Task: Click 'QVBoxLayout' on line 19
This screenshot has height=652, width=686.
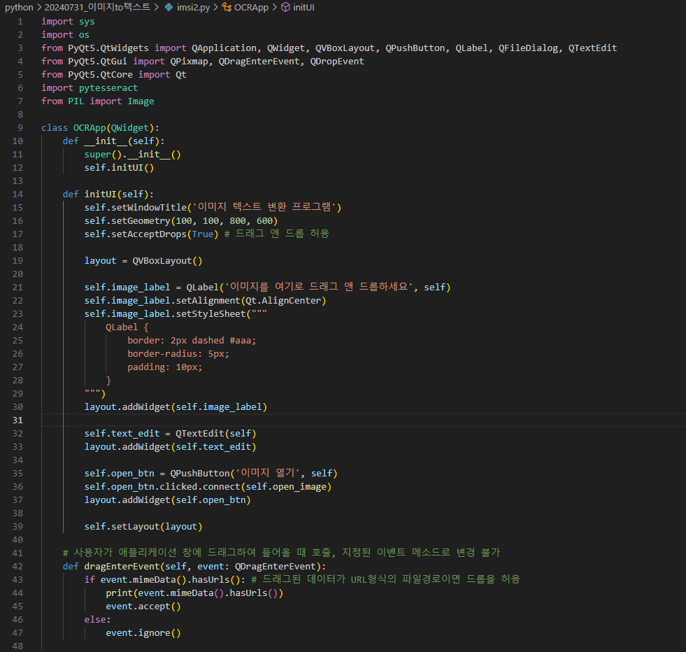Action: 162,261
